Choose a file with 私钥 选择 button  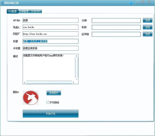tap(148, 27)
